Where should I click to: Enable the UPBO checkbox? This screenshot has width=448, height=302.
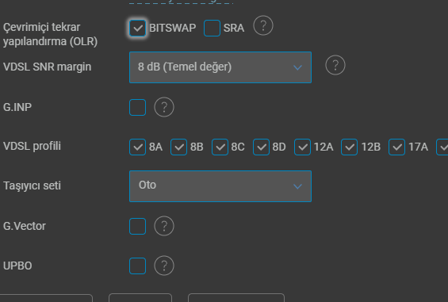(x=138, y=266)
